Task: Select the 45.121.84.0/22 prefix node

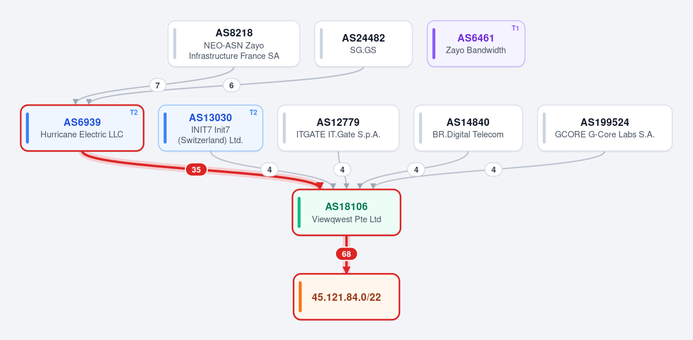Action: click(x=346, y=297)
